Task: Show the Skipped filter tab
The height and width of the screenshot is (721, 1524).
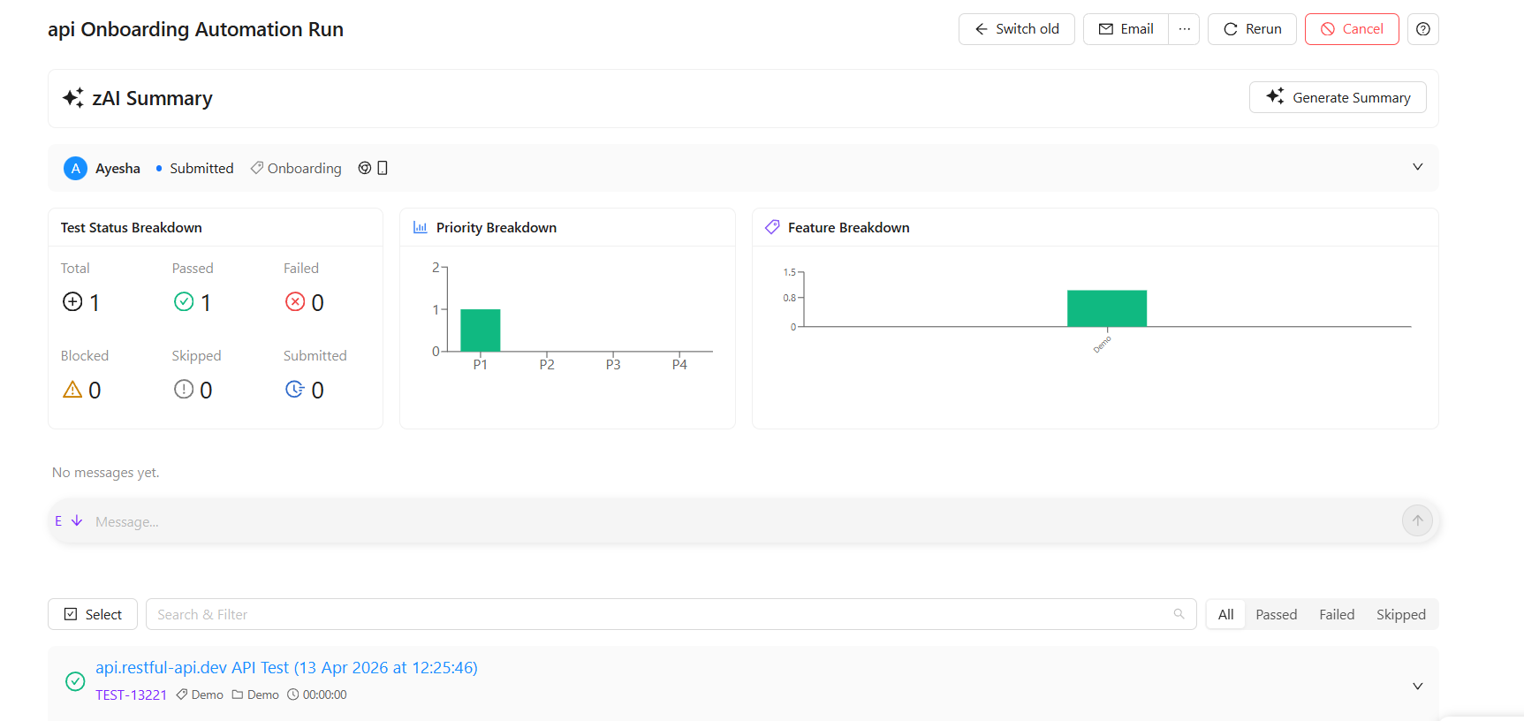Action: pos(1400,614)
